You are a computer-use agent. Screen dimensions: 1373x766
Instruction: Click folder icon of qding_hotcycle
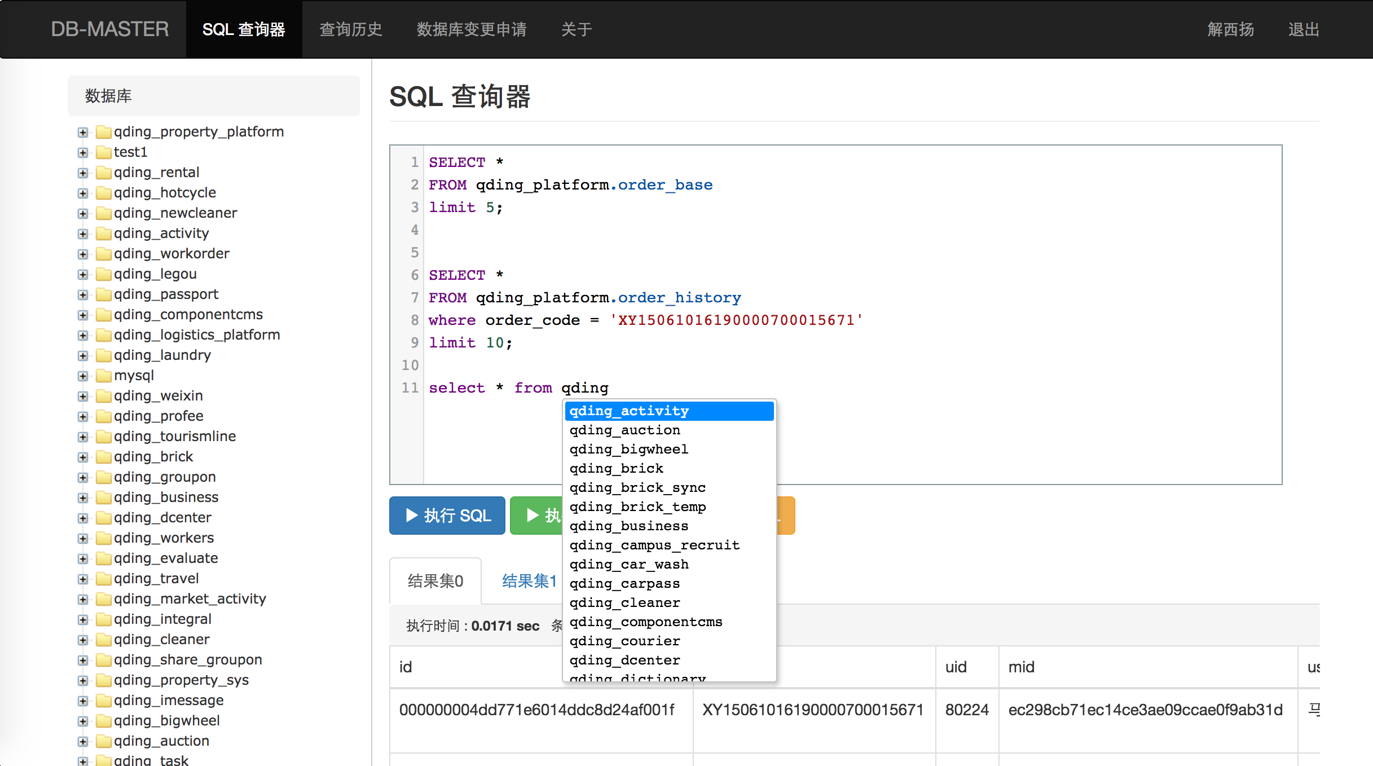pyautogui.click(x=103, y=193)
